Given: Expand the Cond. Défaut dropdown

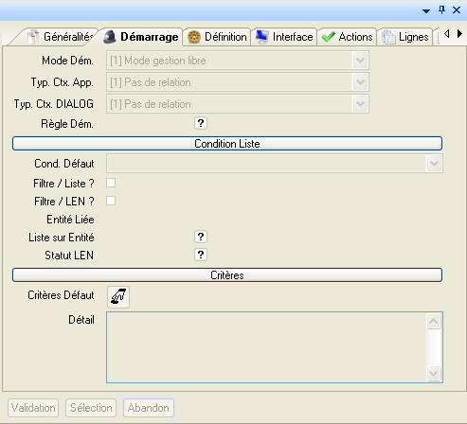Looking at the screenshot, I should point(434,164).
